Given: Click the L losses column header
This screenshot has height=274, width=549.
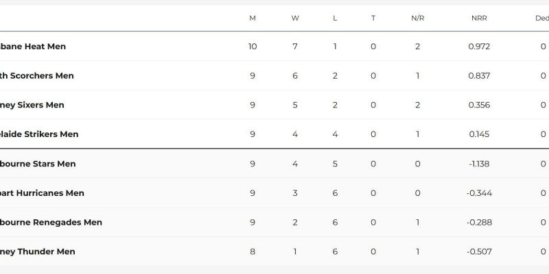Looking at the screenshot, I should 335,18.
